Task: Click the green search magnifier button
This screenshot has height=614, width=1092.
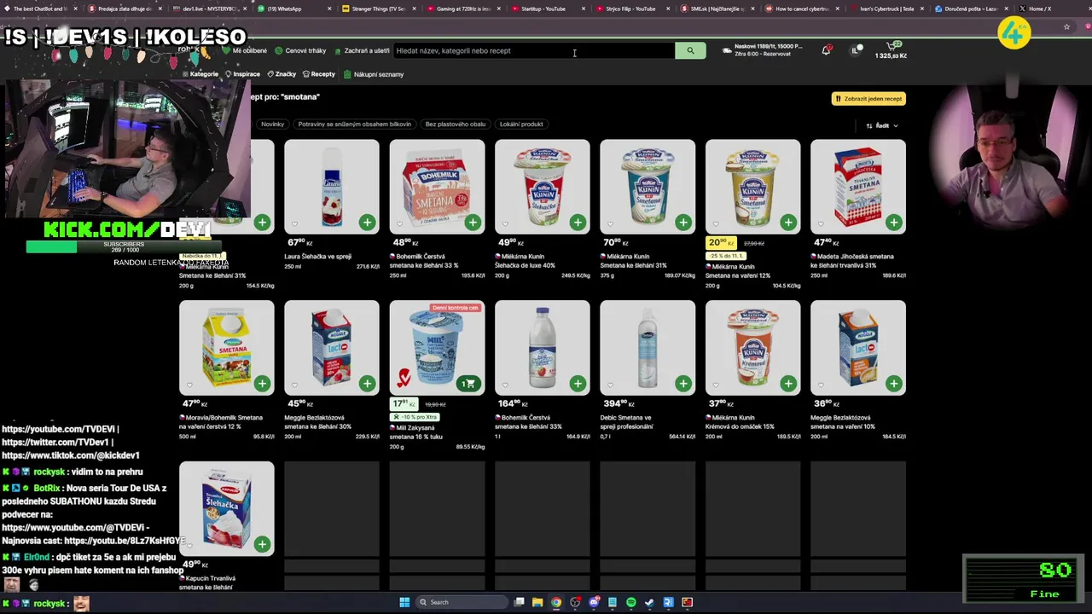Action: point(690,50)
